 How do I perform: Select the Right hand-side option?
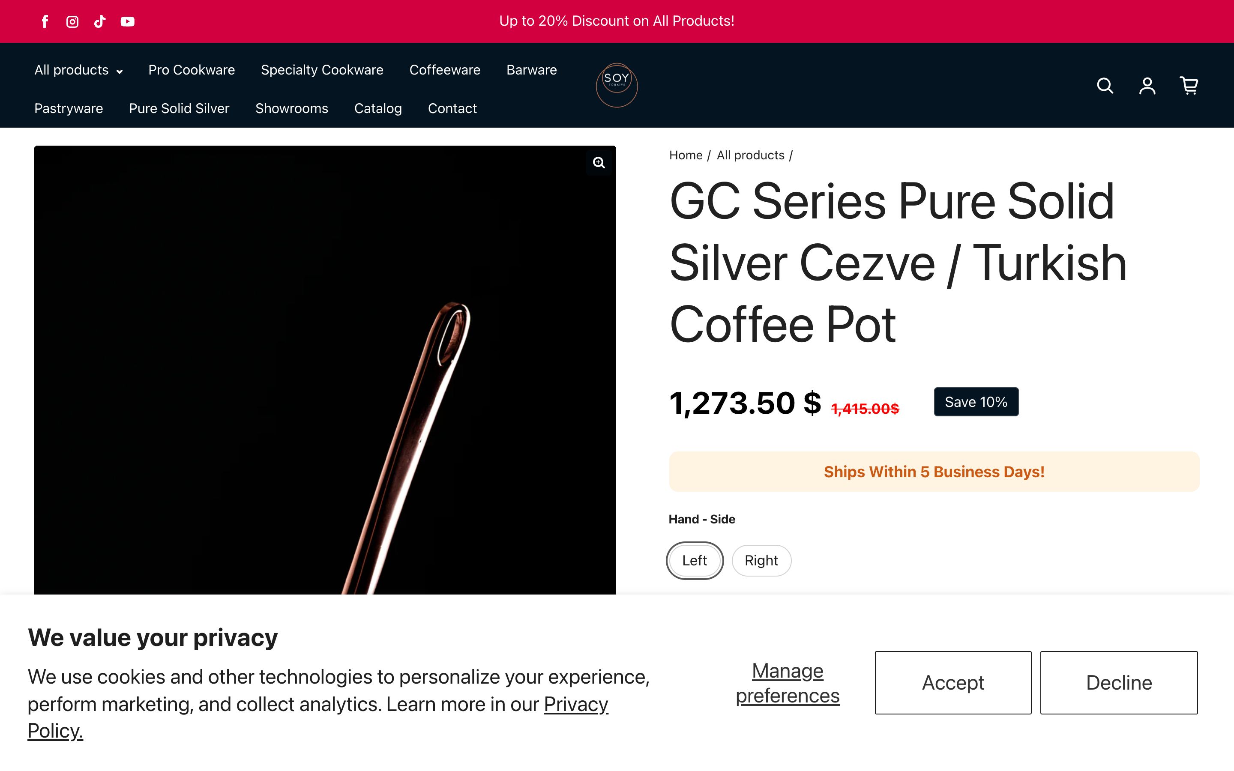[761, 560]
